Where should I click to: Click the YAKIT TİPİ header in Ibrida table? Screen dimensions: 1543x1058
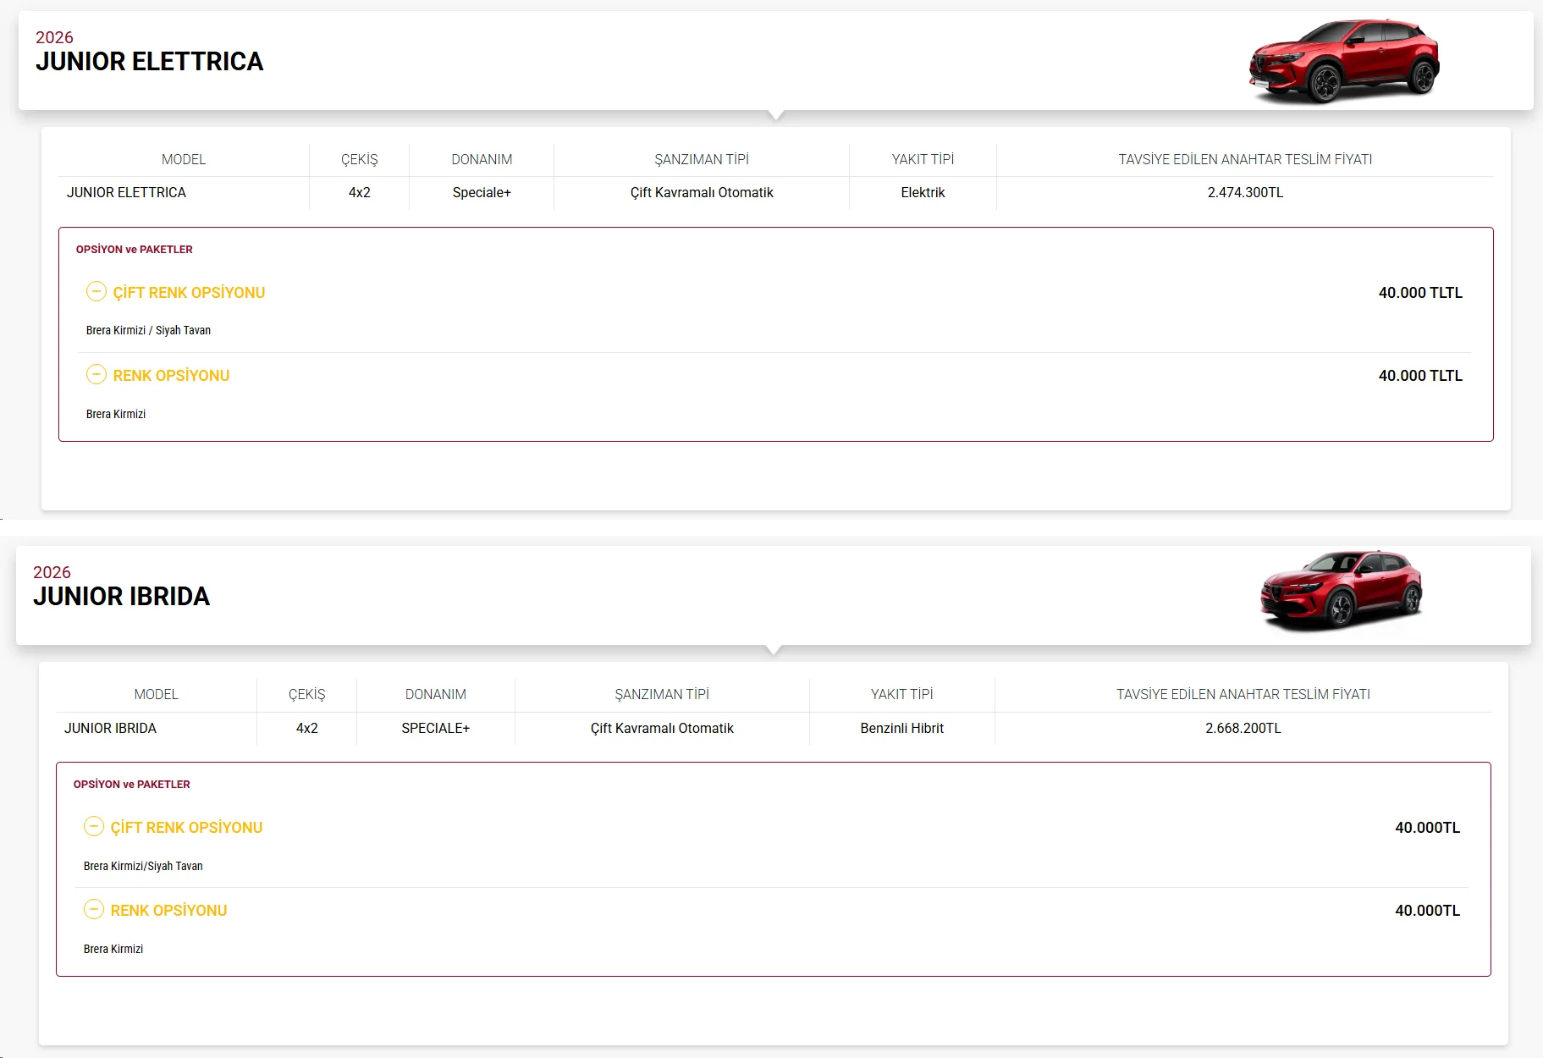point(901,695)
